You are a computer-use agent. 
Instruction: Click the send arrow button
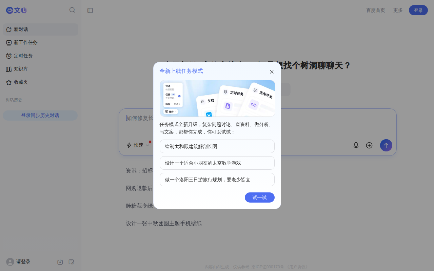(386, 145)
